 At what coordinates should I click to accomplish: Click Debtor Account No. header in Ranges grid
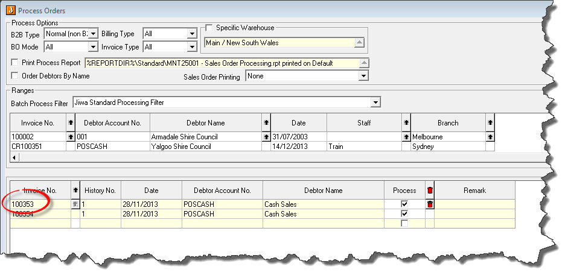(x=112, y=122)
